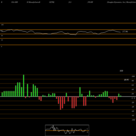Click the longest red momentum bar

[x=60, y=103]
